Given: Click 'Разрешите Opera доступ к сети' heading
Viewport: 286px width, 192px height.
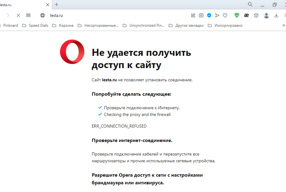Looking at the screenshot, I should 147,179.
